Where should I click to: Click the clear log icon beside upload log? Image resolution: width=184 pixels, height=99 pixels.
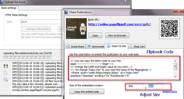6,79
